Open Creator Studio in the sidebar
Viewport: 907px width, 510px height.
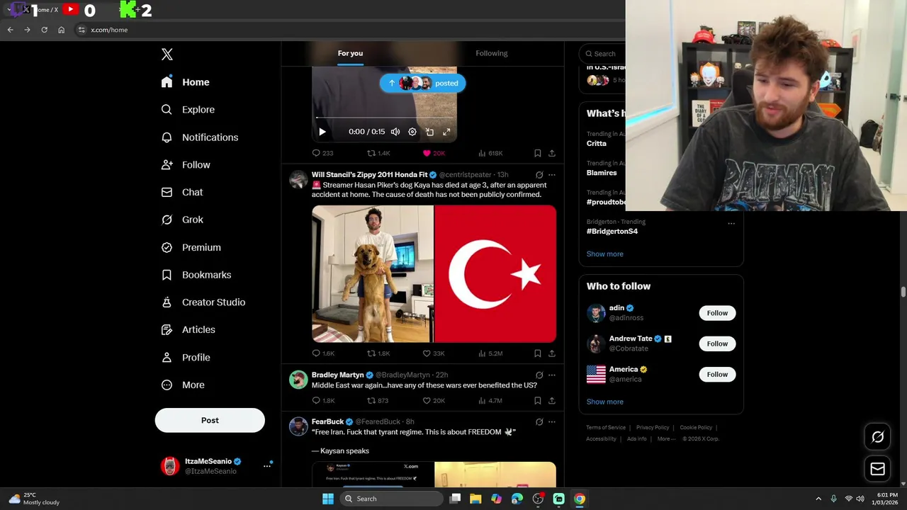[203, 302]
